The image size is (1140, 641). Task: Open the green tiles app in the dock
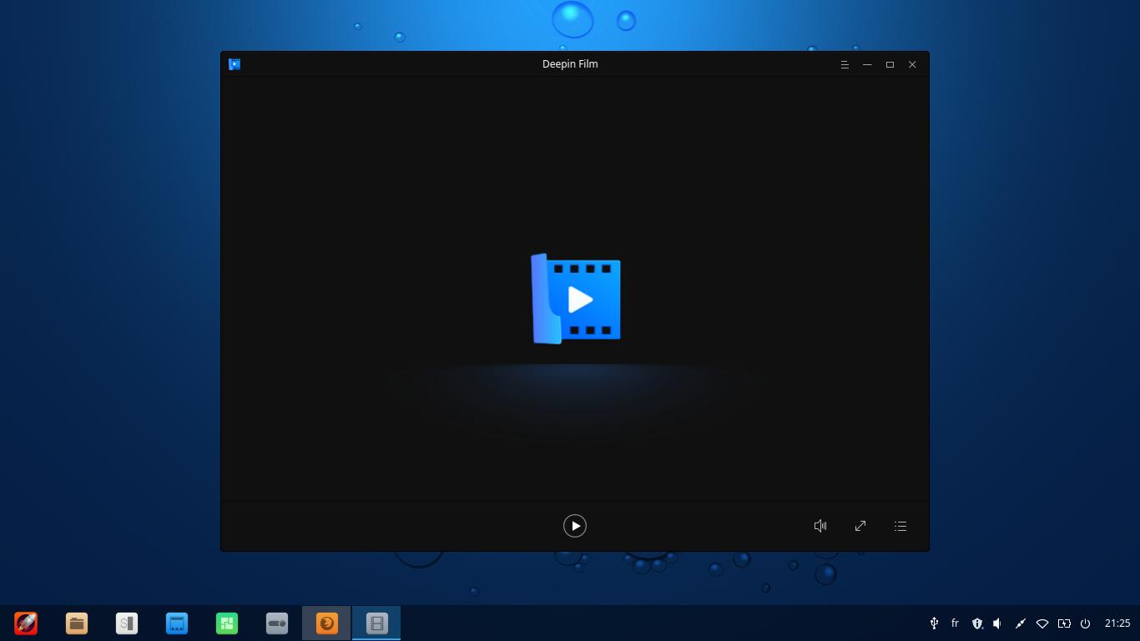[227, 623]
